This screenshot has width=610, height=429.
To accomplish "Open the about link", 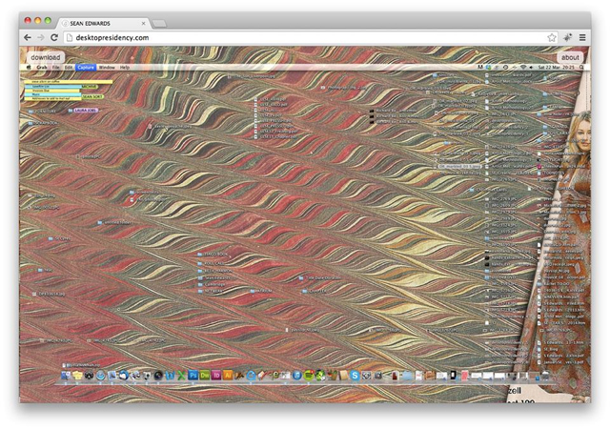I will coord(570,57).
